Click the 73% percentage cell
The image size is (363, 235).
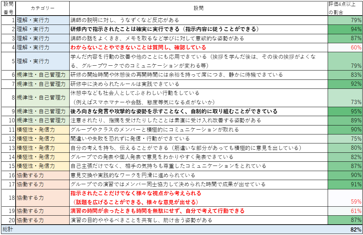345,97
